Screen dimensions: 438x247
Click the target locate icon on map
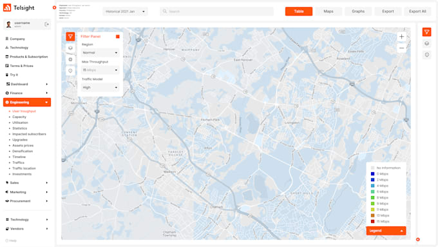(x=70, y=59)
